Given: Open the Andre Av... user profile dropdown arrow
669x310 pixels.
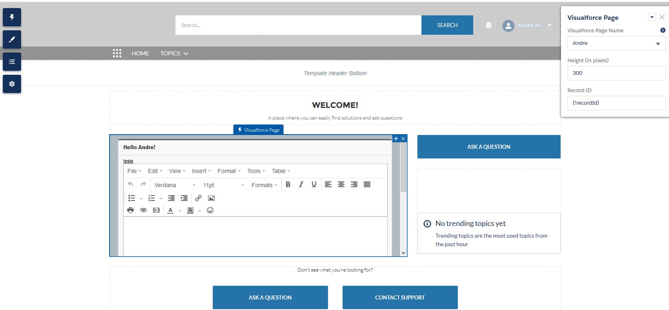Looking at the screenshot, I should [x=550, y=25].
